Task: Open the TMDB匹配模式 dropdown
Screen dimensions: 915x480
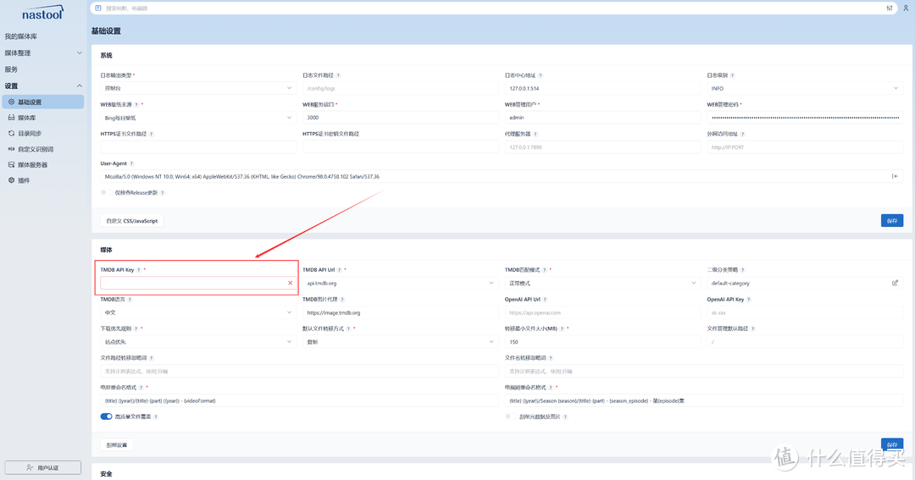Action: pyautogui.click(x=601, y=283)
